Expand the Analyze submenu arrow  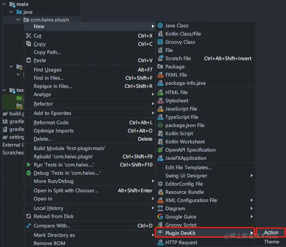coord(153,94)
